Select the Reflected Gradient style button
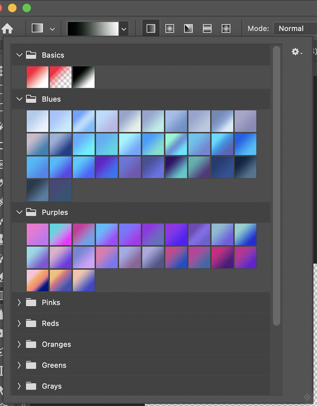Screen dimensions: 317x406 pyautogui.click(x=207, y=28)
